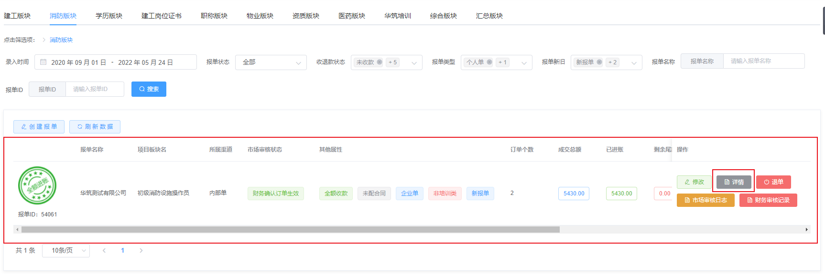Click the 请输入报单名称 input field
The width and height of the screenshot is (825, 276).
(x=763, y=61)
